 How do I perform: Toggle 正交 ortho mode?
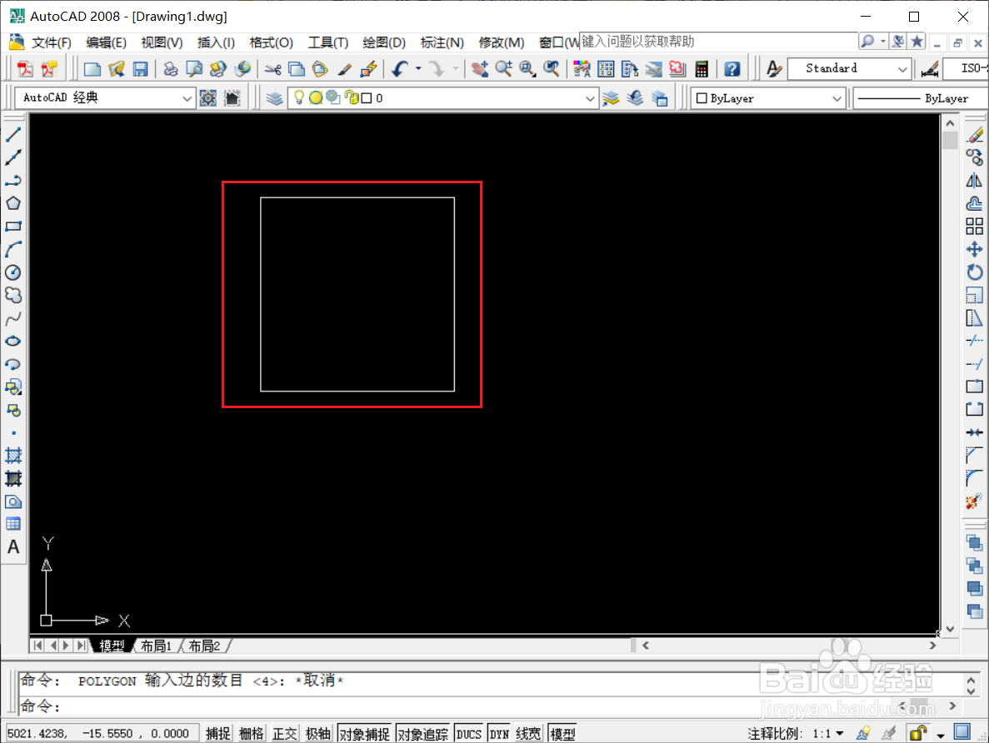(x=284, y=734)
